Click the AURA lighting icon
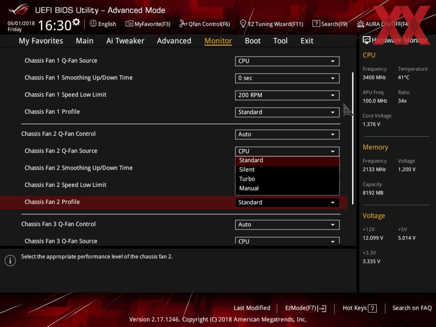 click(x=360, y=24)
